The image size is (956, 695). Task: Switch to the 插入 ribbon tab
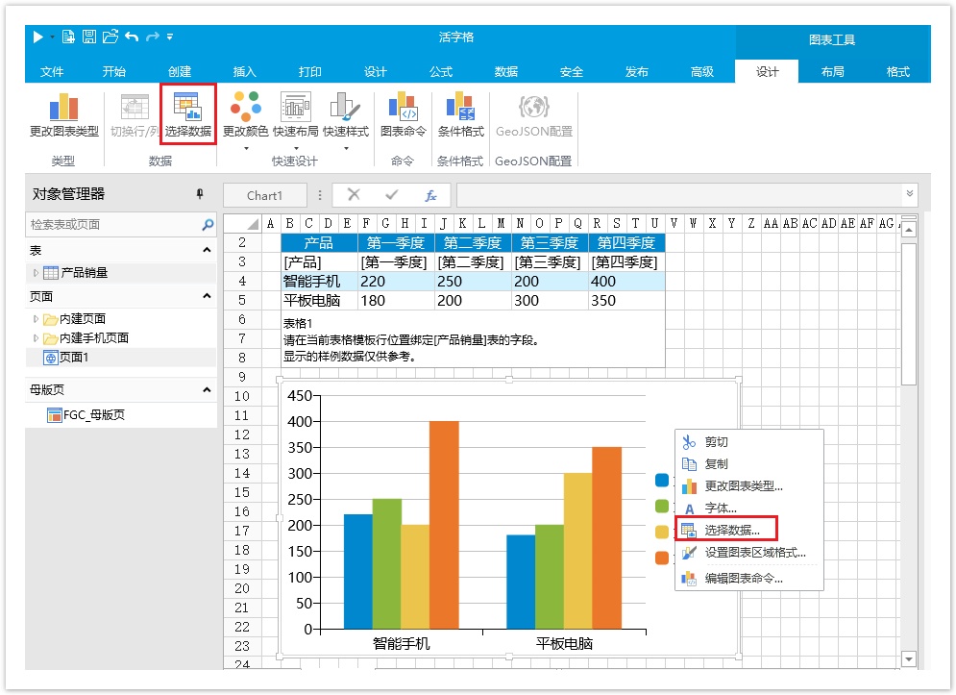tap(244, 71)
